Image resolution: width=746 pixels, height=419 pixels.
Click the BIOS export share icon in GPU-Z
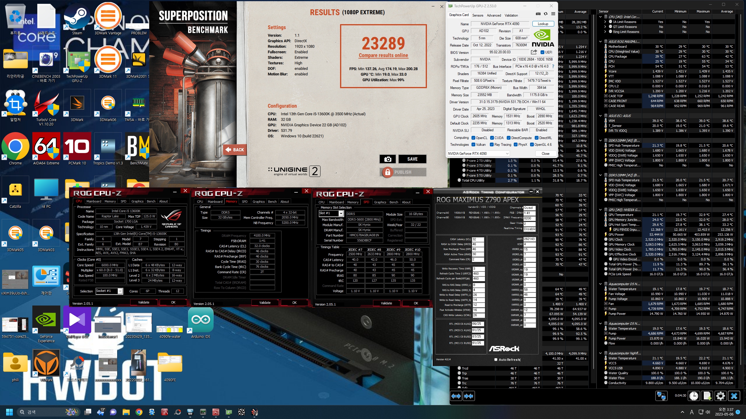[x=534, y=52]
